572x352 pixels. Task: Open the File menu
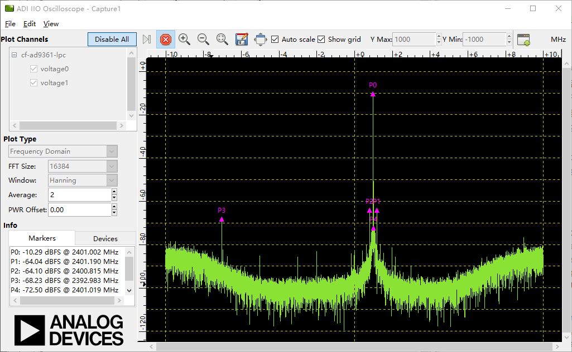[10, 23]
